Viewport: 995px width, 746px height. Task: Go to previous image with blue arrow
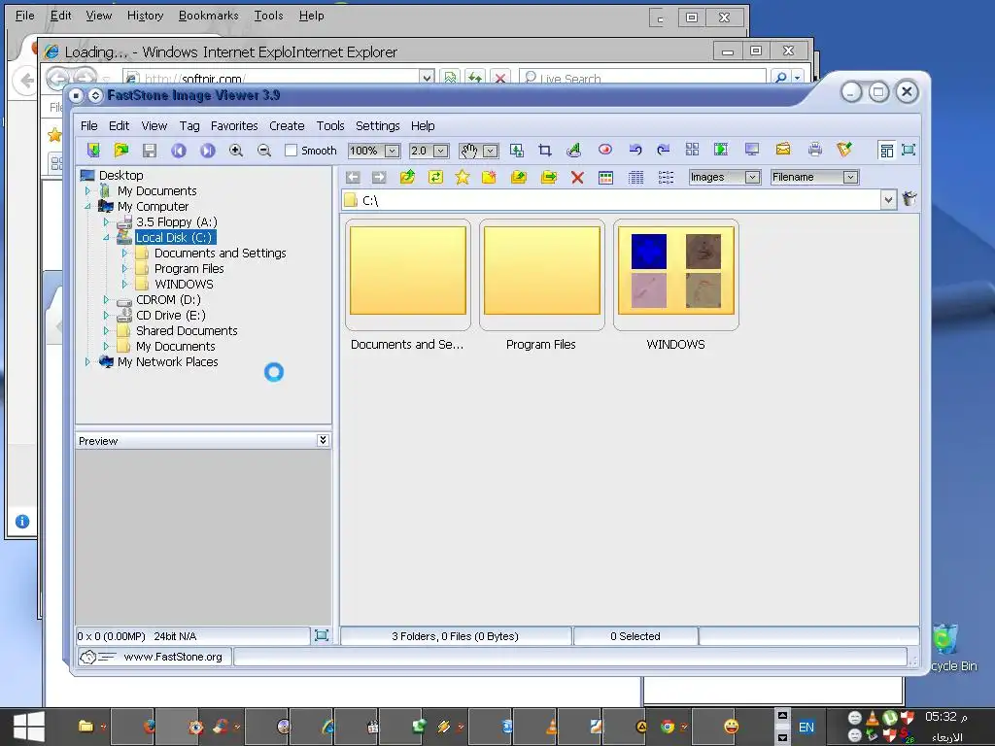click(x=179, y=151)
